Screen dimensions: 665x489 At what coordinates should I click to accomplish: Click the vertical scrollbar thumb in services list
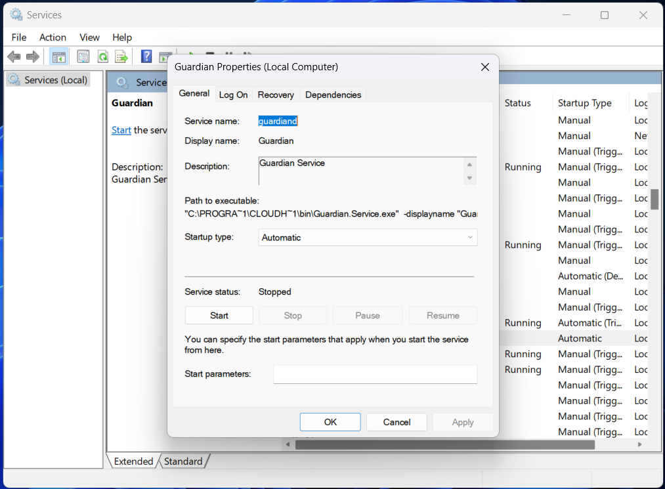pos(654,200)
